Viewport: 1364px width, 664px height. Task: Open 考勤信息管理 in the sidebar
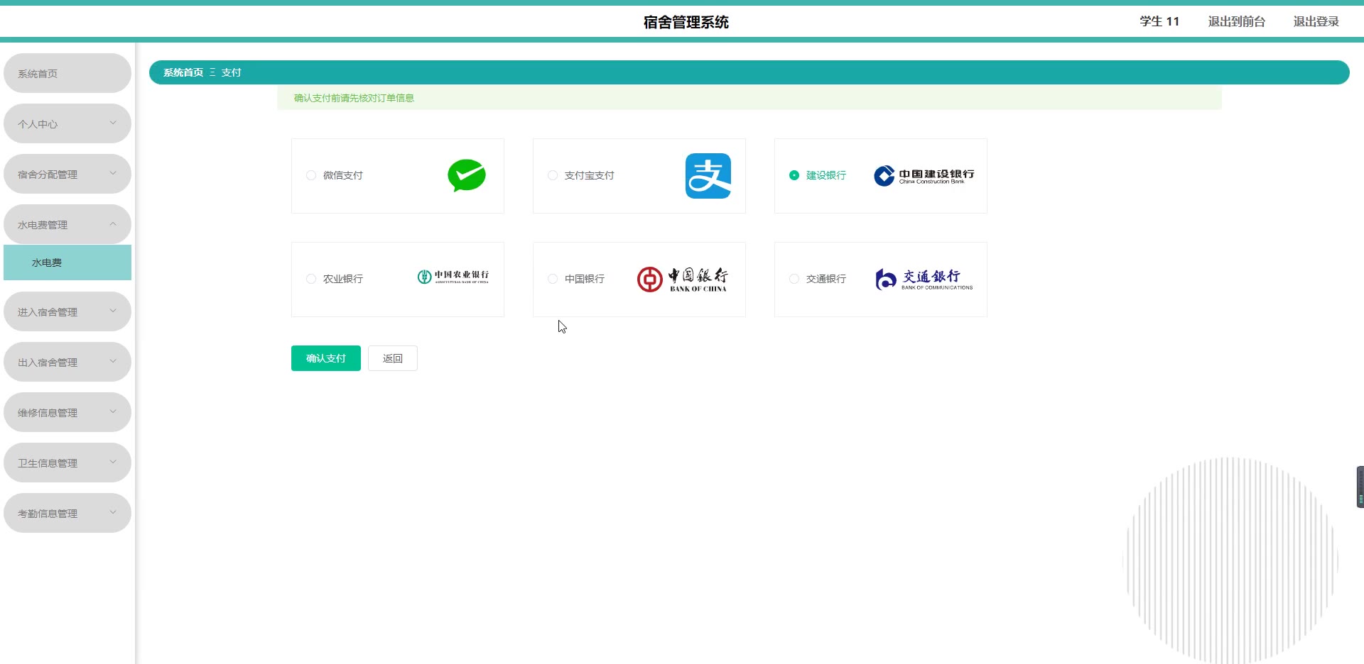(x=67, y=513)
